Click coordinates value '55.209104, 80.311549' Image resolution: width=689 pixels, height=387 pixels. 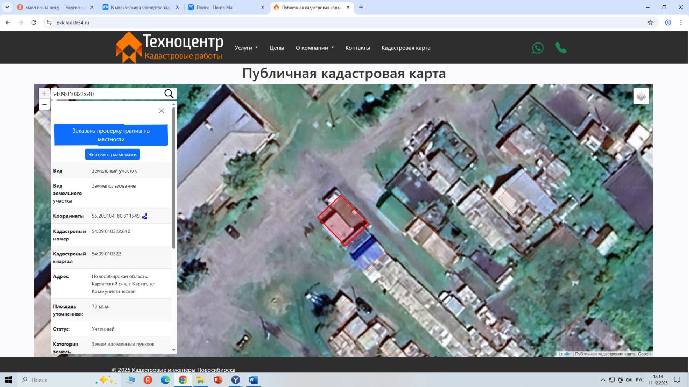[116, 216]
